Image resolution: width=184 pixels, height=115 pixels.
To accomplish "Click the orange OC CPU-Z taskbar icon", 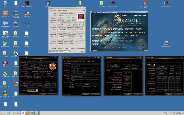I will pos(27,113).
